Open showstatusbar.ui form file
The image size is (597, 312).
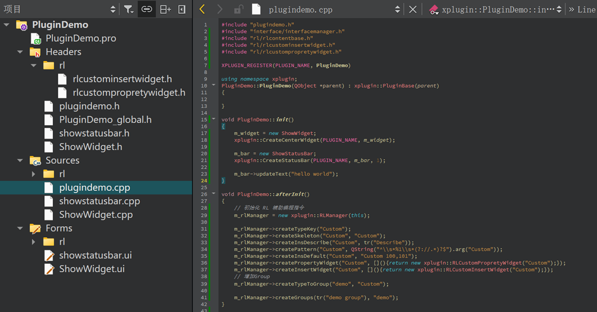click(95, 256)
